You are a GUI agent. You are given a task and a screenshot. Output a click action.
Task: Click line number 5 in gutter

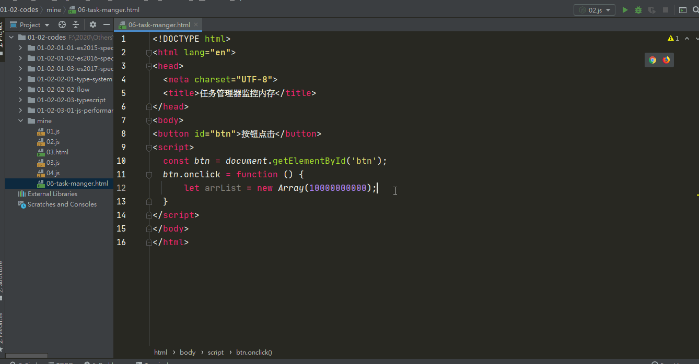click(x=123, y=93)
